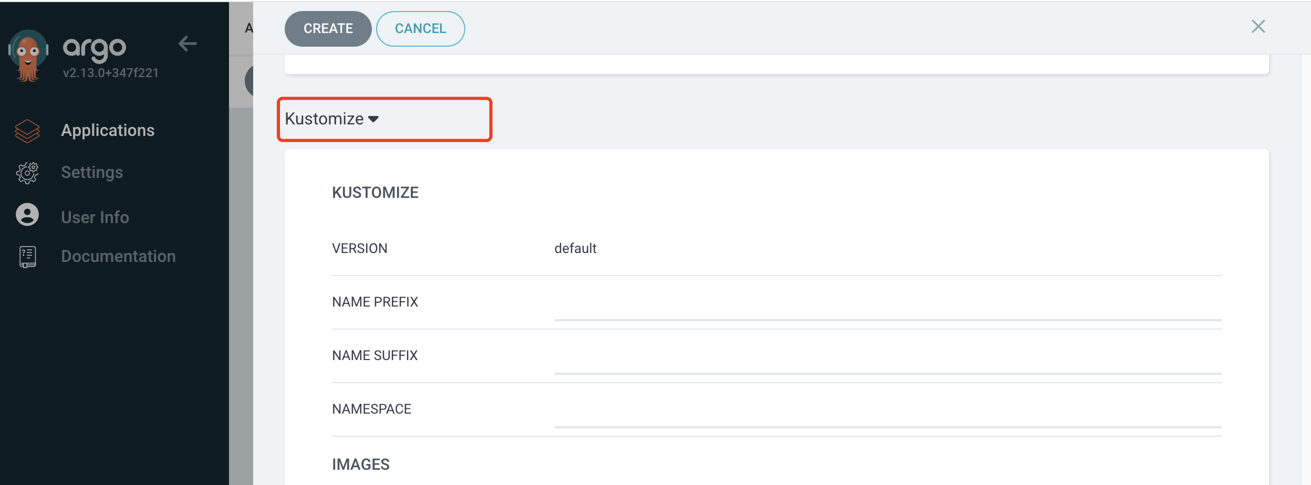Close the create panel with X
Screen dimensions: 1311x485
pos(1258,26)
